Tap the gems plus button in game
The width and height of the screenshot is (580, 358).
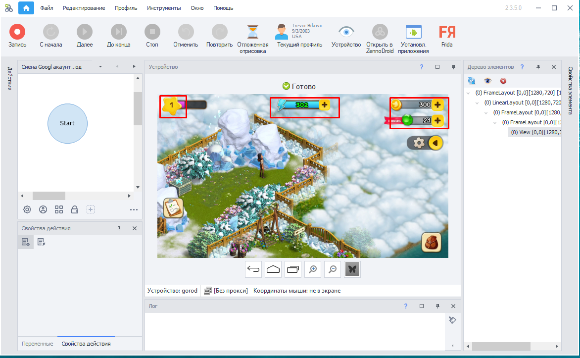(x=437, y=120)
